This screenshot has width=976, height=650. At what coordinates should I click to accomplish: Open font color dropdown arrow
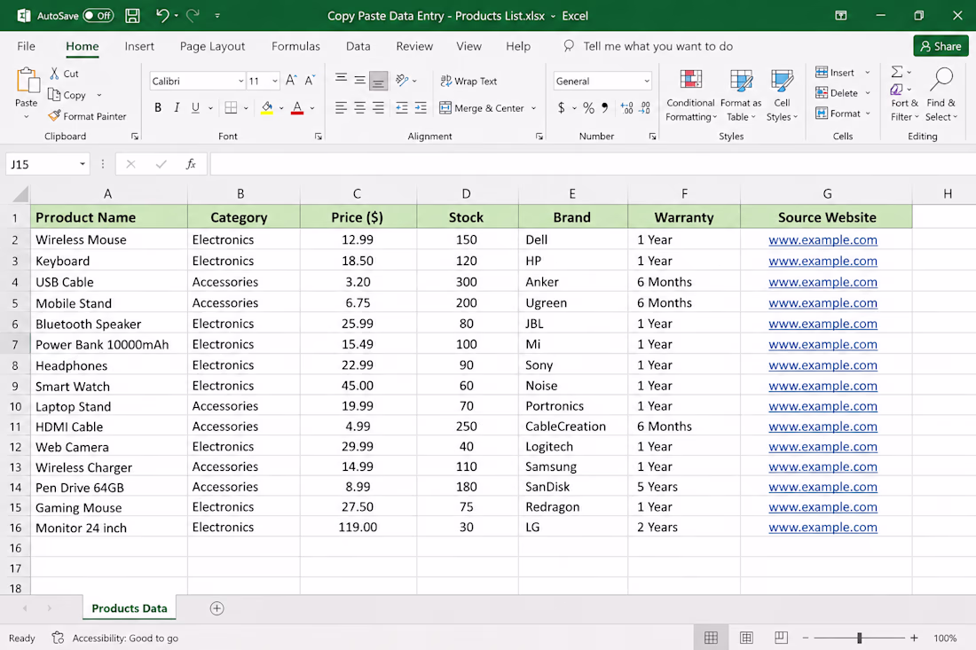311,108
